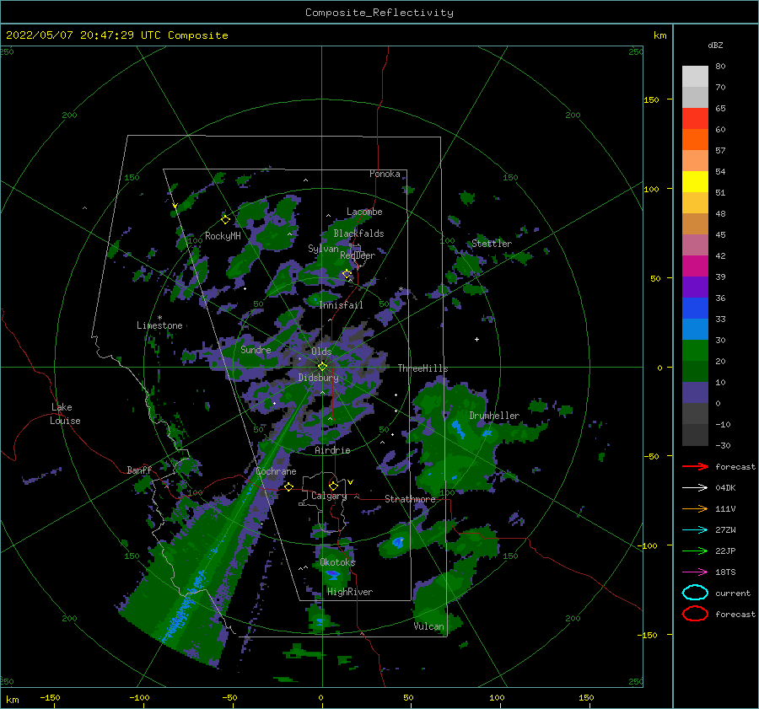Click the Strathmore city label

[x=410, y=499]
